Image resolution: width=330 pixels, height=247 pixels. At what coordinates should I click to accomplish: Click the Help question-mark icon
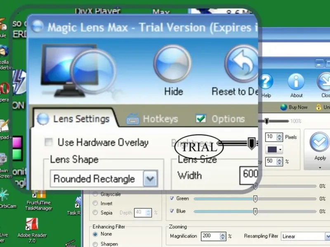(266, 82)
